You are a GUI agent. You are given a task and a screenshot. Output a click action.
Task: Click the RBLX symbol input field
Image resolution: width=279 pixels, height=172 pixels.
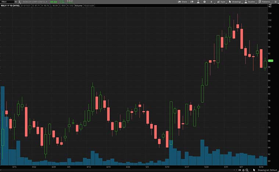tap(7, 2)
